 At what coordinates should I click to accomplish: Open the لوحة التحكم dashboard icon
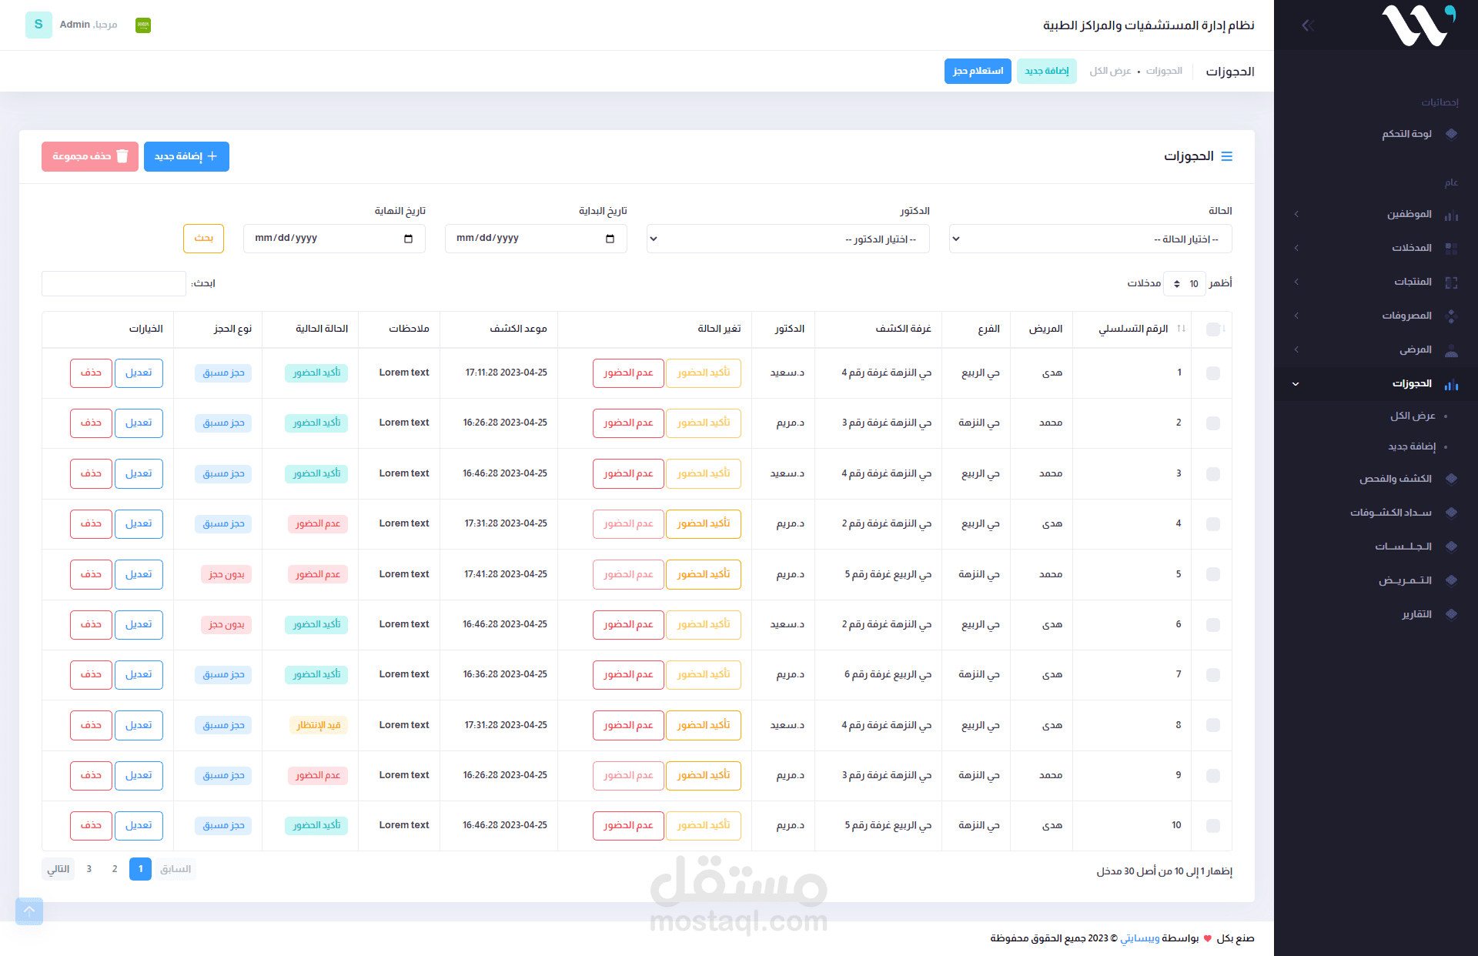click(x=1453, y=134)
